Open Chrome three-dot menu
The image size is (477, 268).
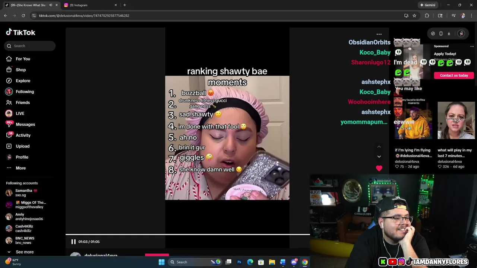[471, 16]
